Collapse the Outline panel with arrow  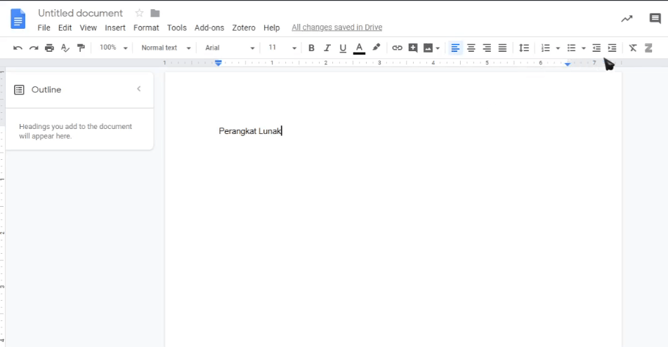139,89
